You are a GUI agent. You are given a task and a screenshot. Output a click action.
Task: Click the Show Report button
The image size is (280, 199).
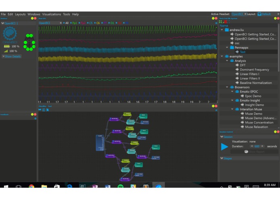[254, 151]
